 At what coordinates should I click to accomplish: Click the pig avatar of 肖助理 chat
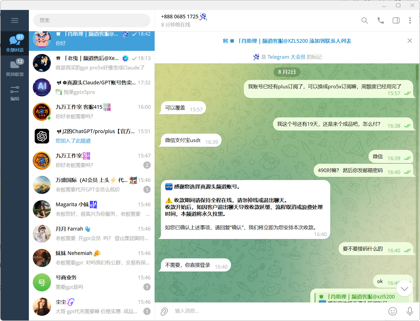[x=42, y=39]
